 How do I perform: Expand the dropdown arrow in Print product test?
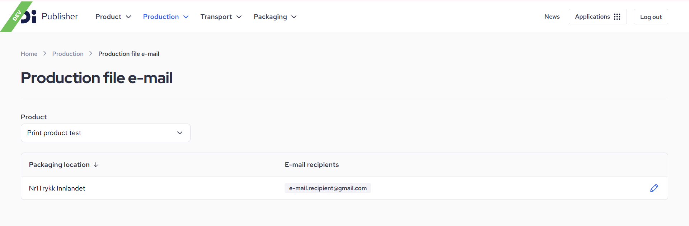pos(180,133)
